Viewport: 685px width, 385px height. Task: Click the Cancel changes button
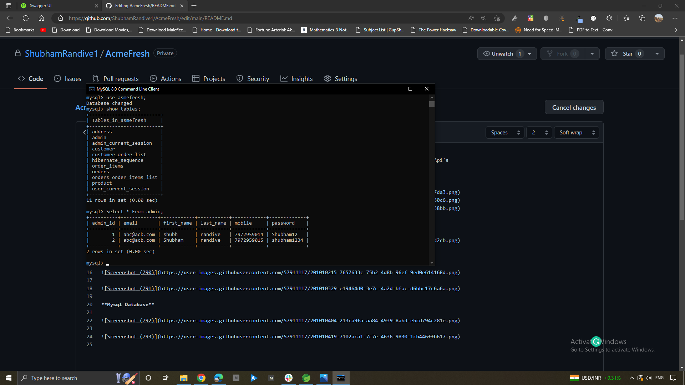574,107
